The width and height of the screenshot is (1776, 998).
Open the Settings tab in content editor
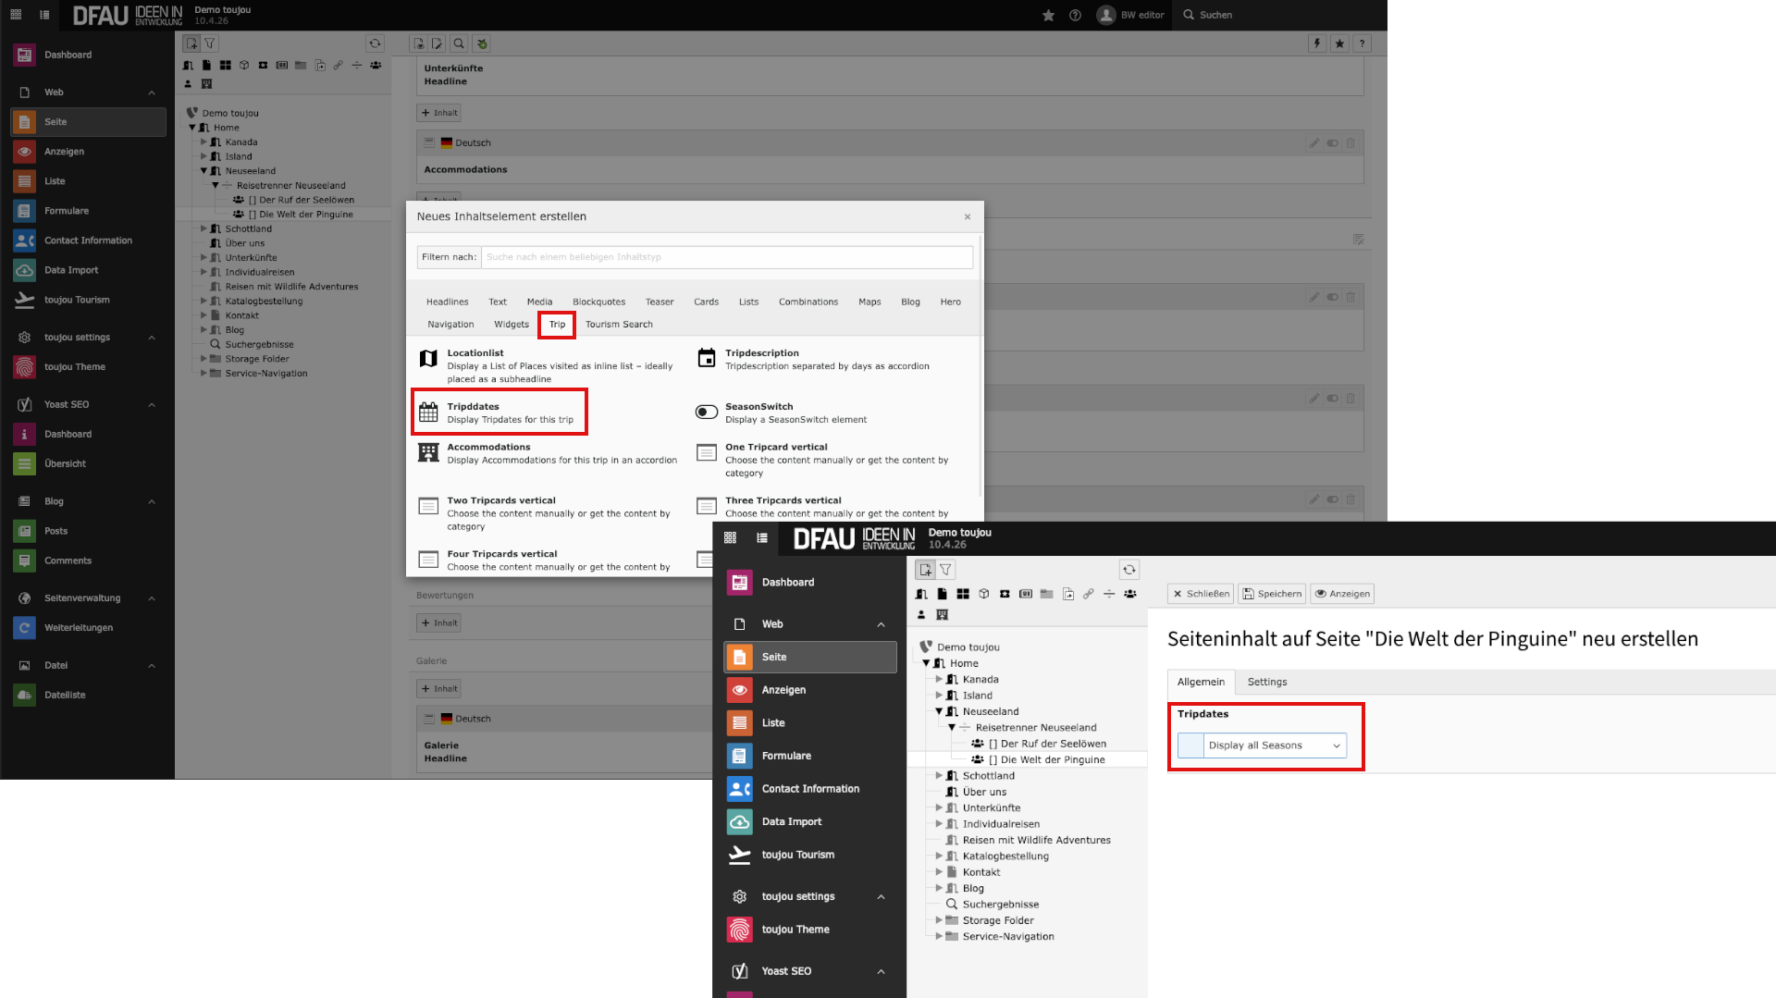click(1266, 682)
